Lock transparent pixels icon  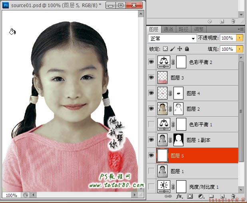click(165, 49)
